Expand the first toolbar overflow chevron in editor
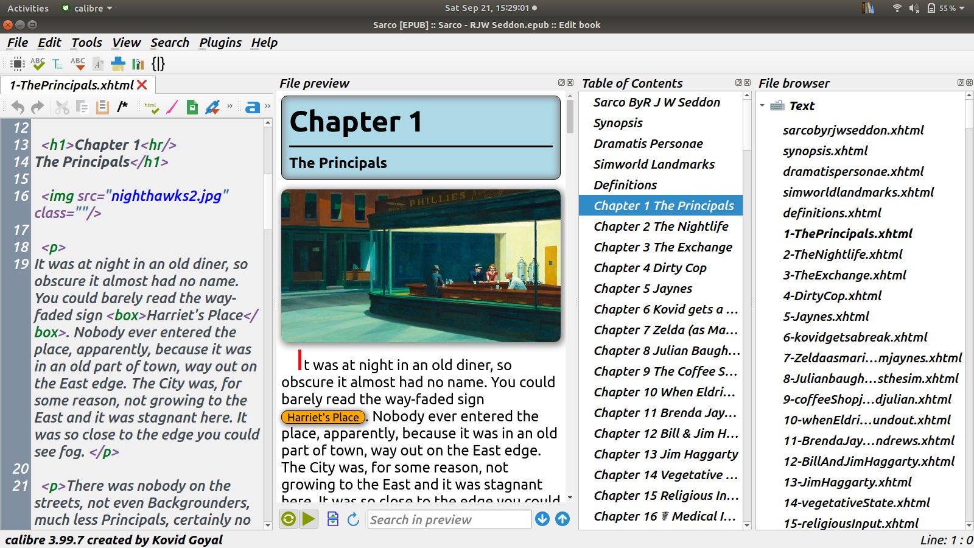 pyautogui.click(x=230, y=106)
